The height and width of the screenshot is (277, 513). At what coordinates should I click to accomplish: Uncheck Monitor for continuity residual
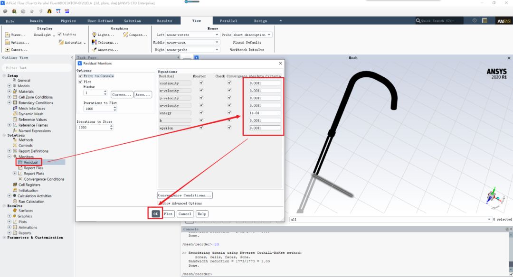click(x=201, y=83)
